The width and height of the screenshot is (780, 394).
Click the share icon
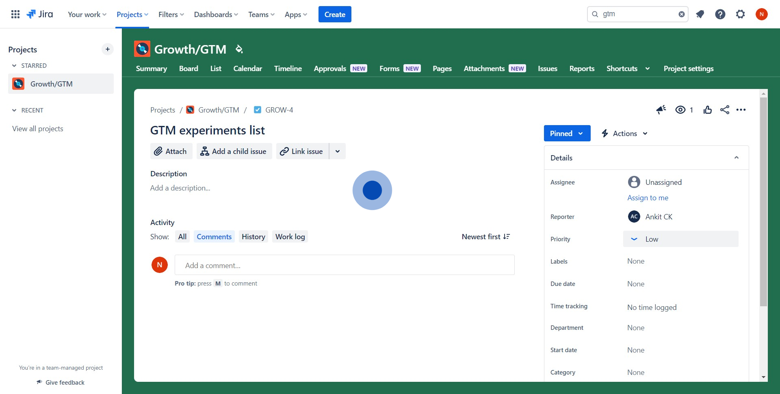tap(725, 110)
